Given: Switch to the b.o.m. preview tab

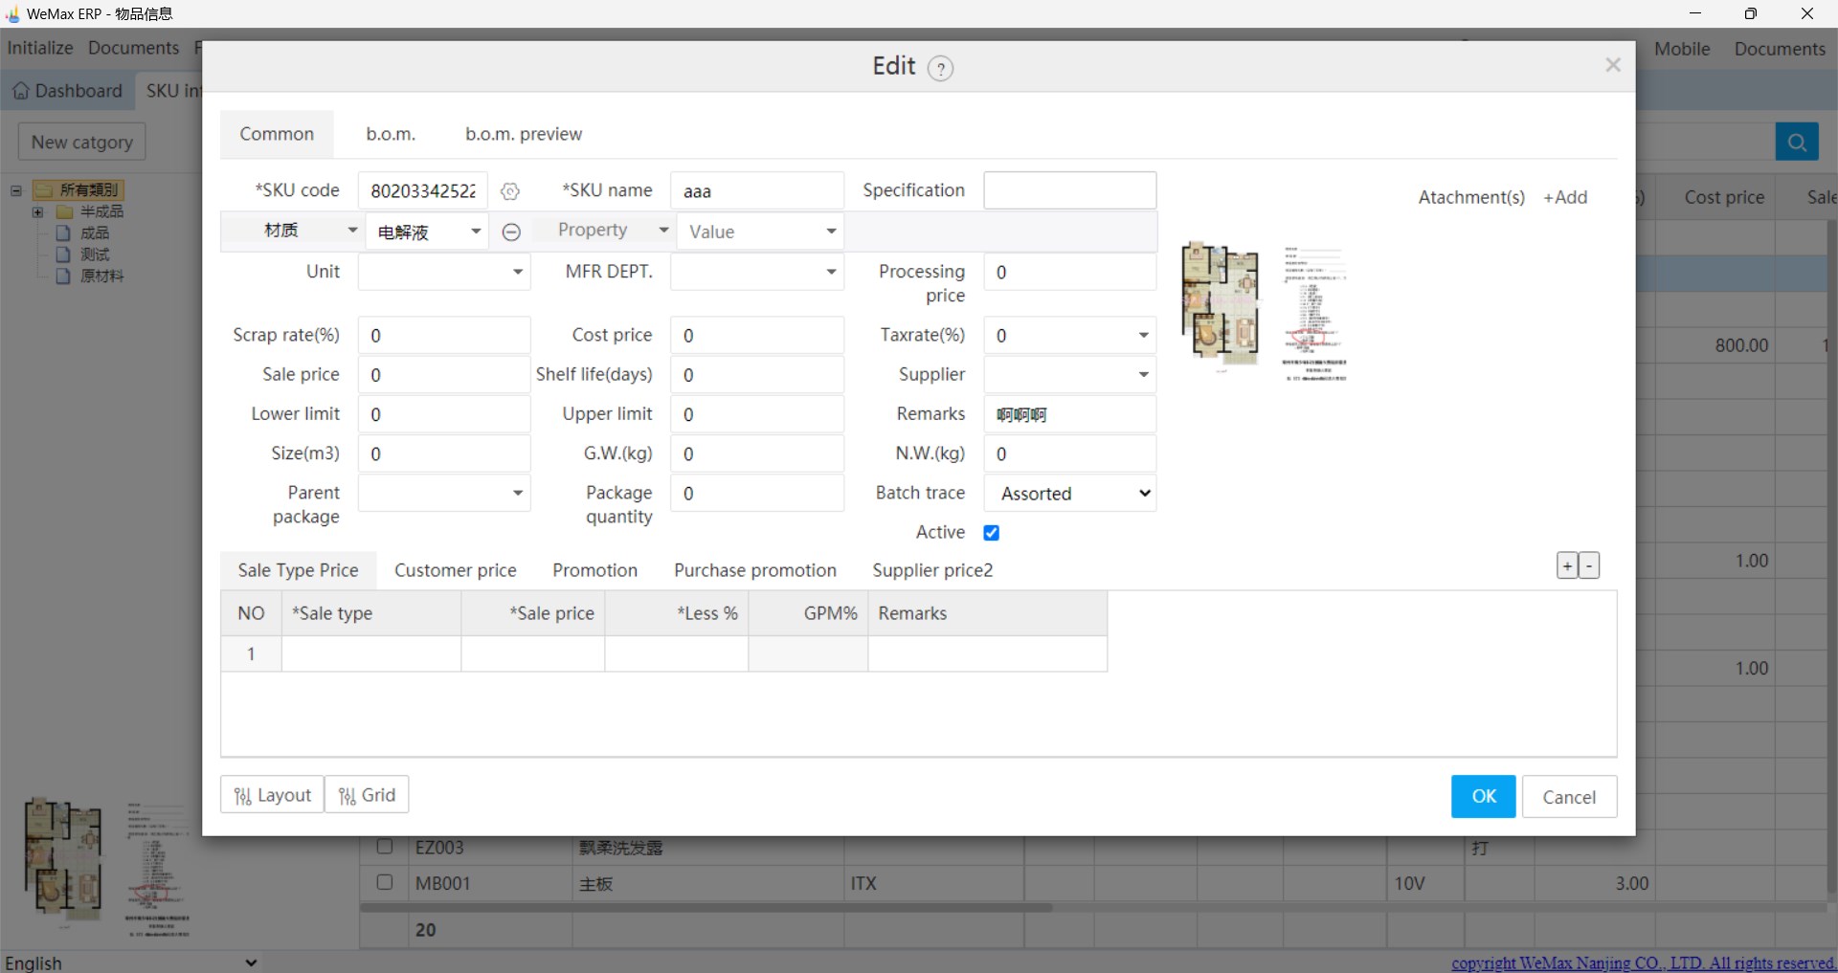Looking at the screenshot, I should (x=524, y=134).
